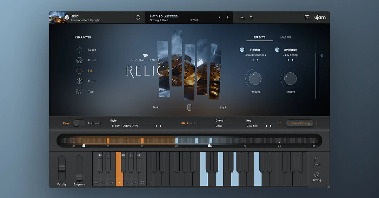Image resolution: width=379 pixels, height=198 pixels.
Task: Select previous Style with left arrow
Action: (156, 126)
